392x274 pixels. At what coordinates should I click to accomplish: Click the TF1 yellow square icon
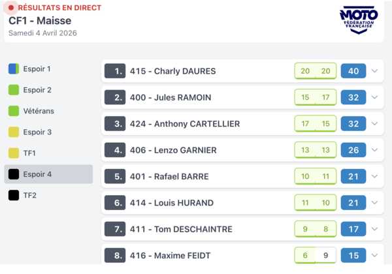13,153
